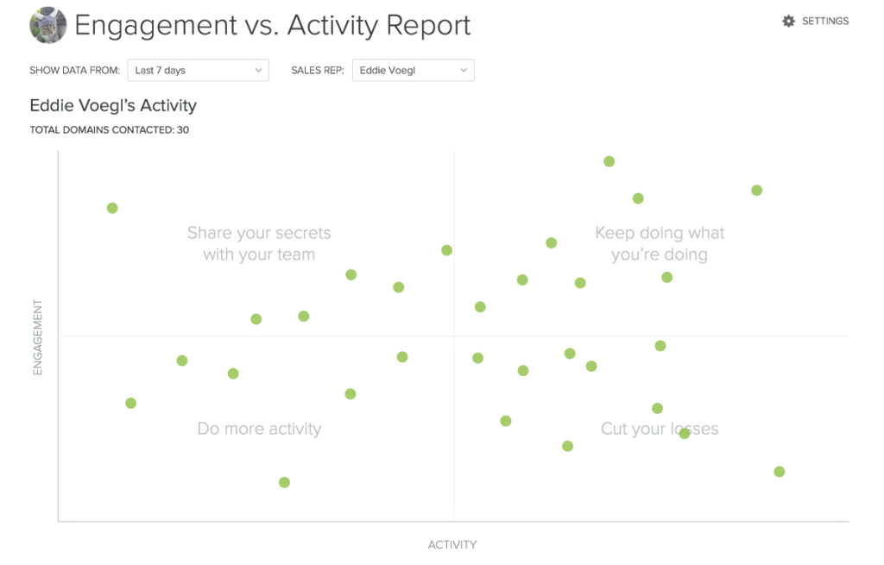The height and width of the screenshot is (565, 884).
Task: Select the lowest engagement data point
Action: point(284,482)
